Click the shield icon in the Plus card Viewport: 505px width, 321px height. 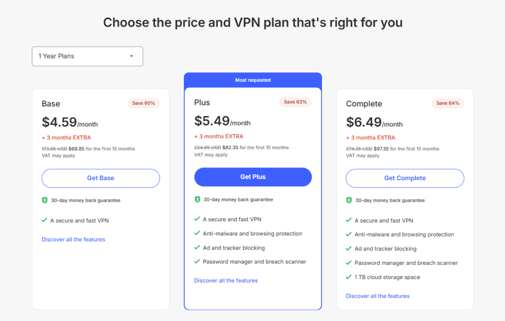(x=196, y=199)
